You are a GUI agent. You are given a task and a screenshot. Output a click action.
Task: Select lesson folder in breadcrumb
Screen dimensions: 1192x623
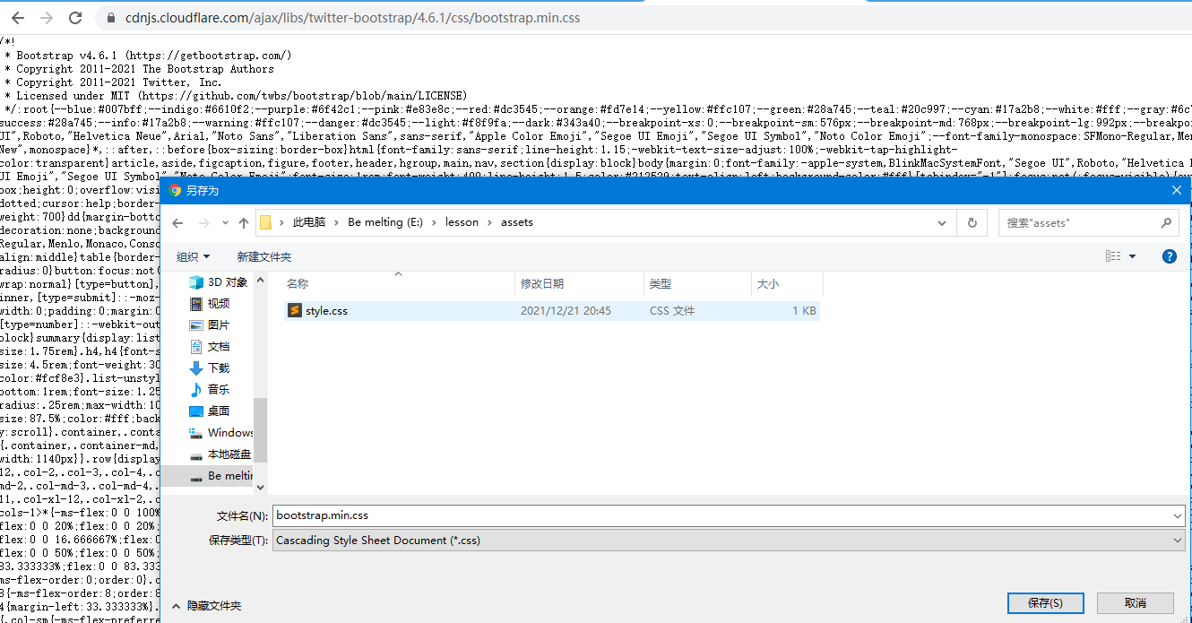coord(462,222)
